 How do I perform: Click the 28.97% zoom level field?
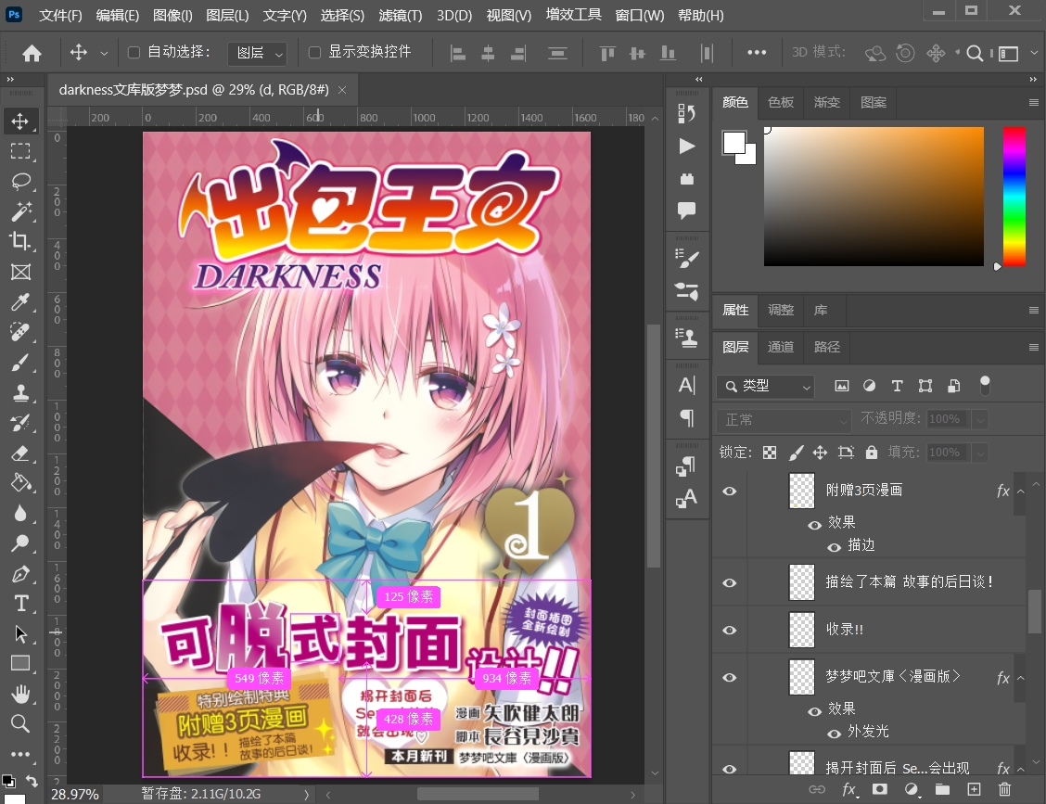point(75,795)
